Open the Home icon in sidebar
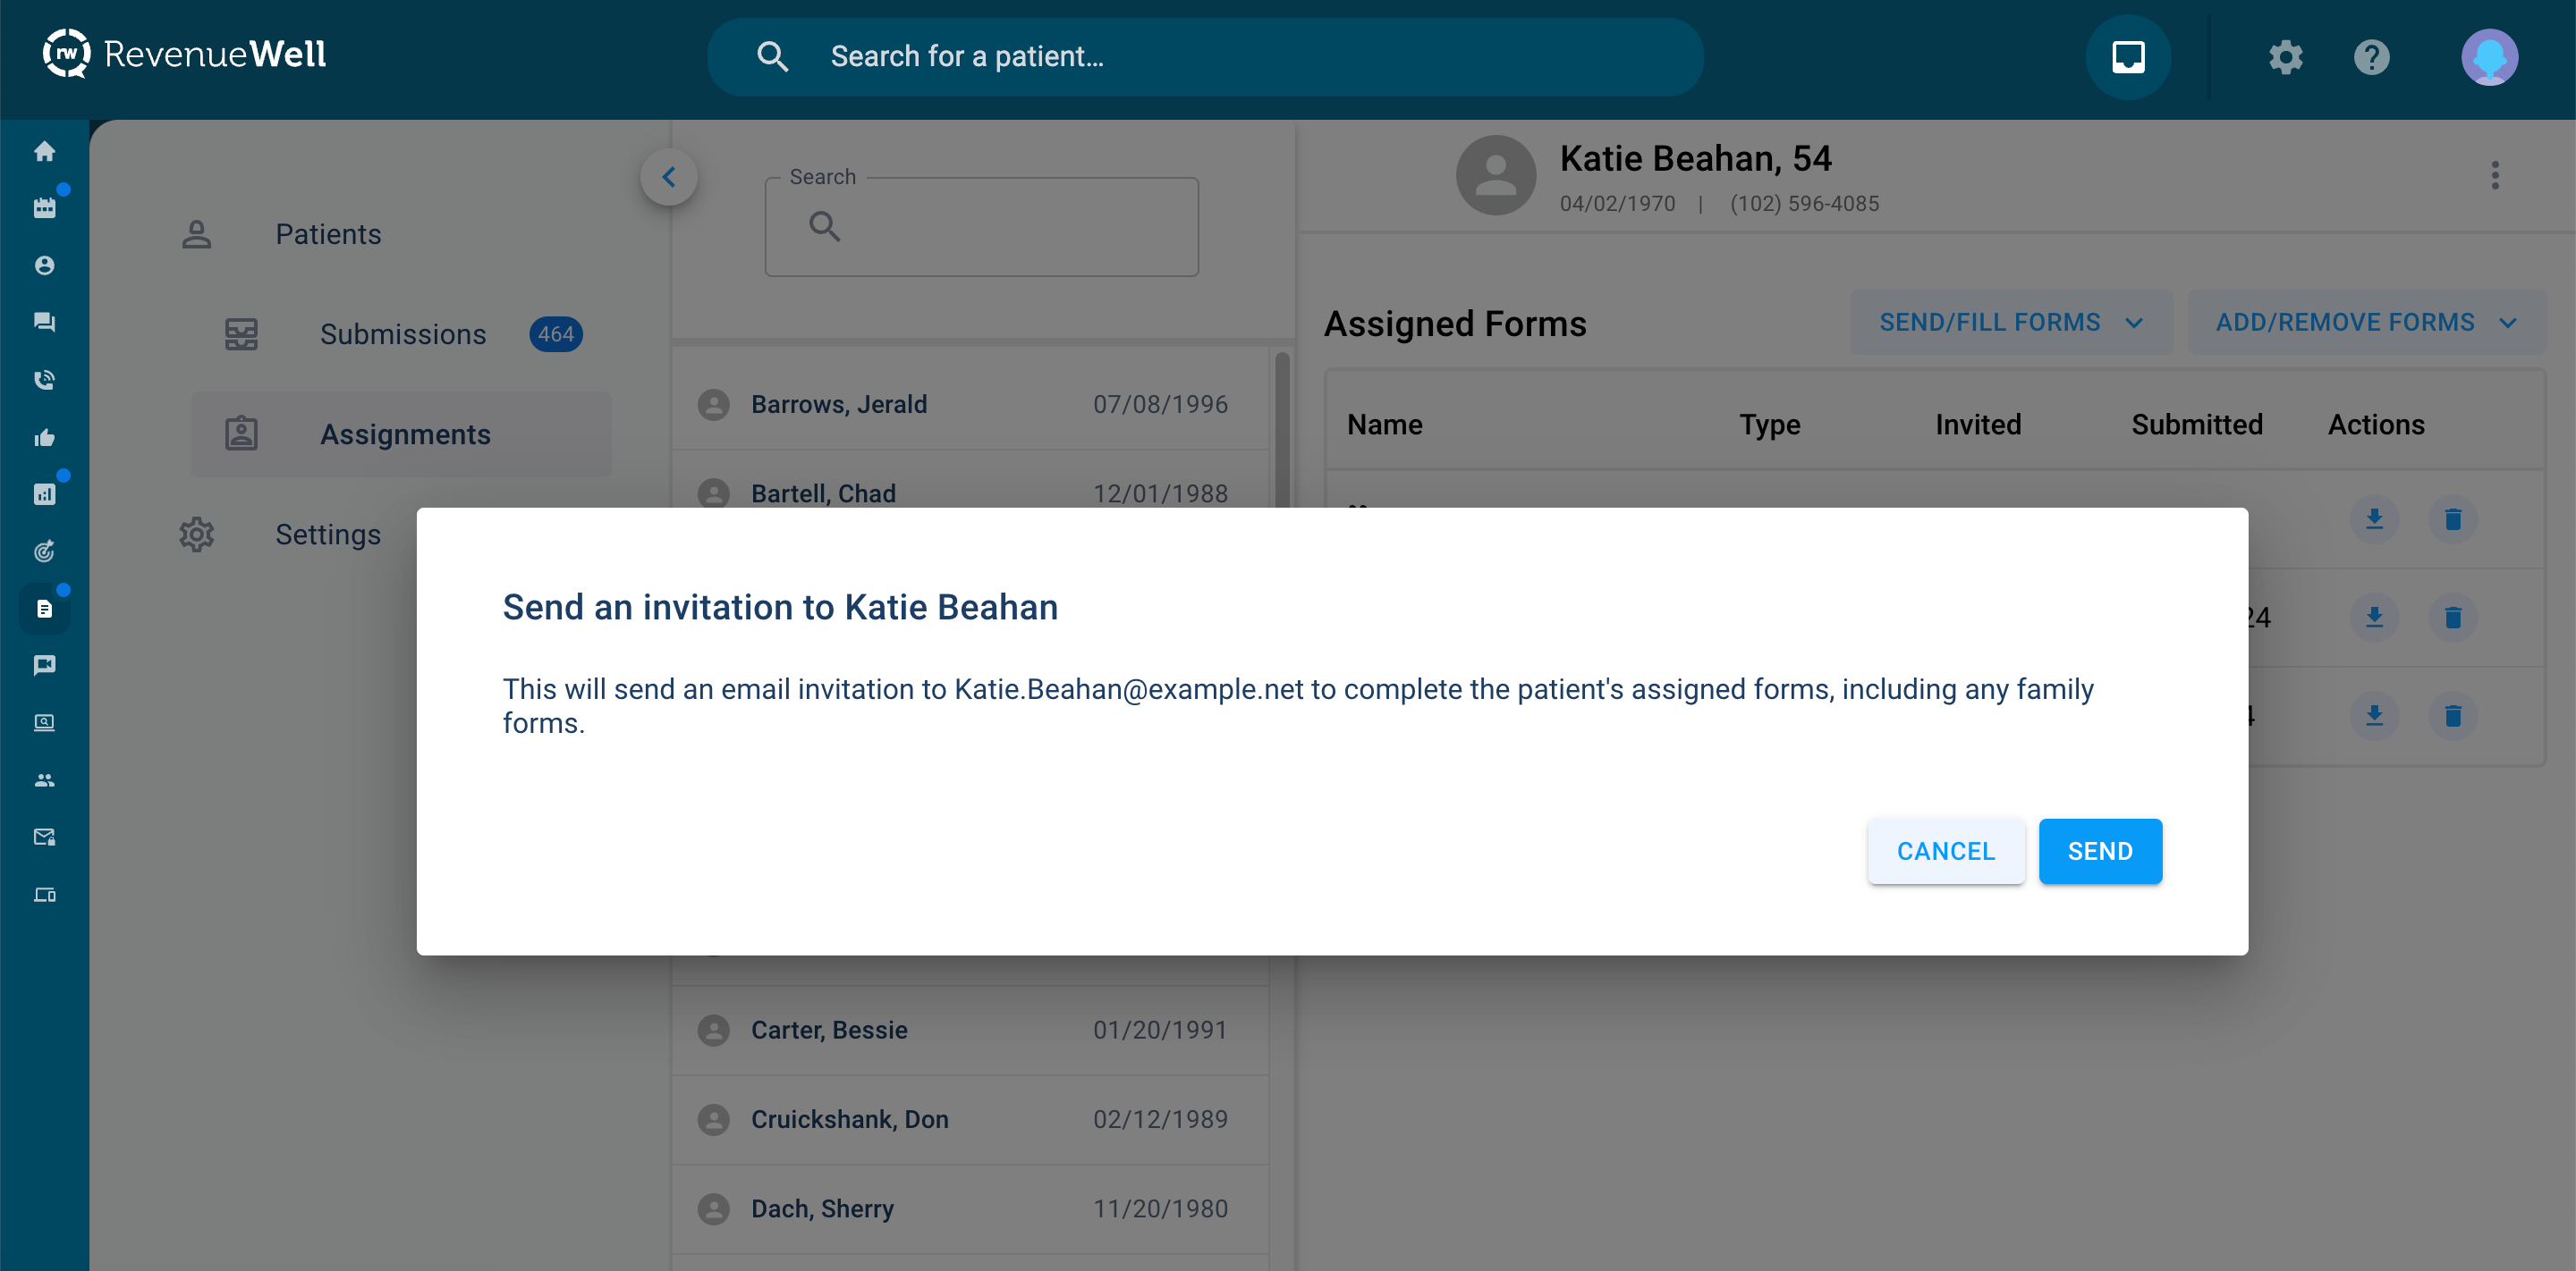This screenshot has height=1271, width=2576. [44, 151]
